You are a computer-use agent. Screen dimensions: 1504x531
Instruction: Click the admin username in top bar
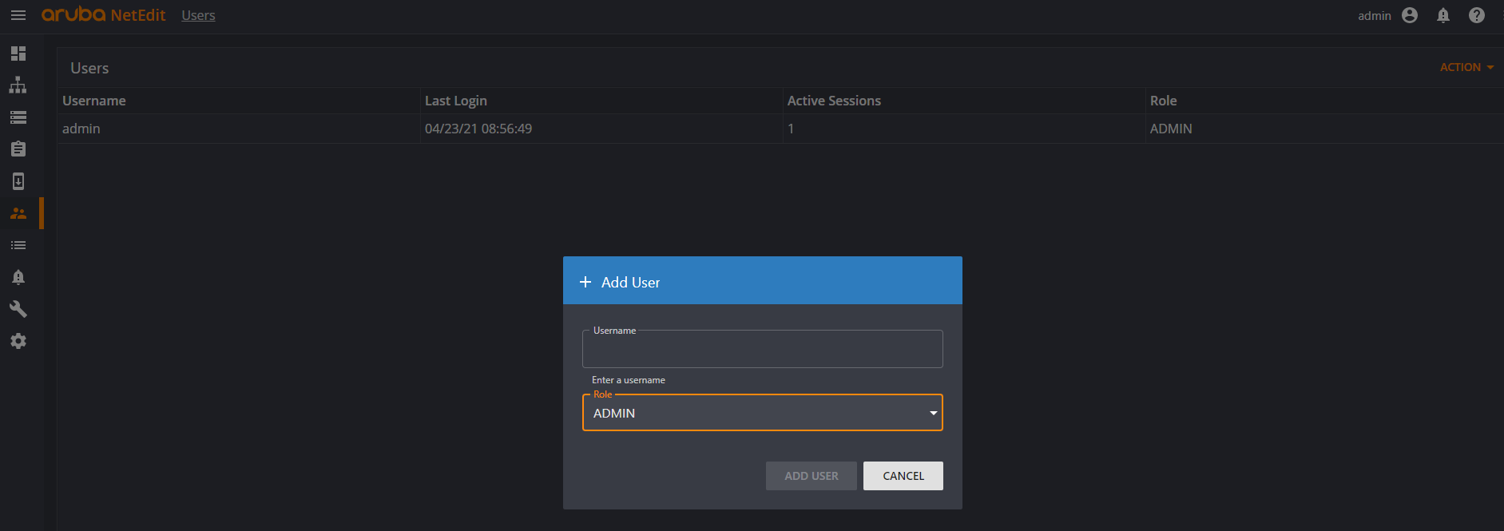point(1374,16)
